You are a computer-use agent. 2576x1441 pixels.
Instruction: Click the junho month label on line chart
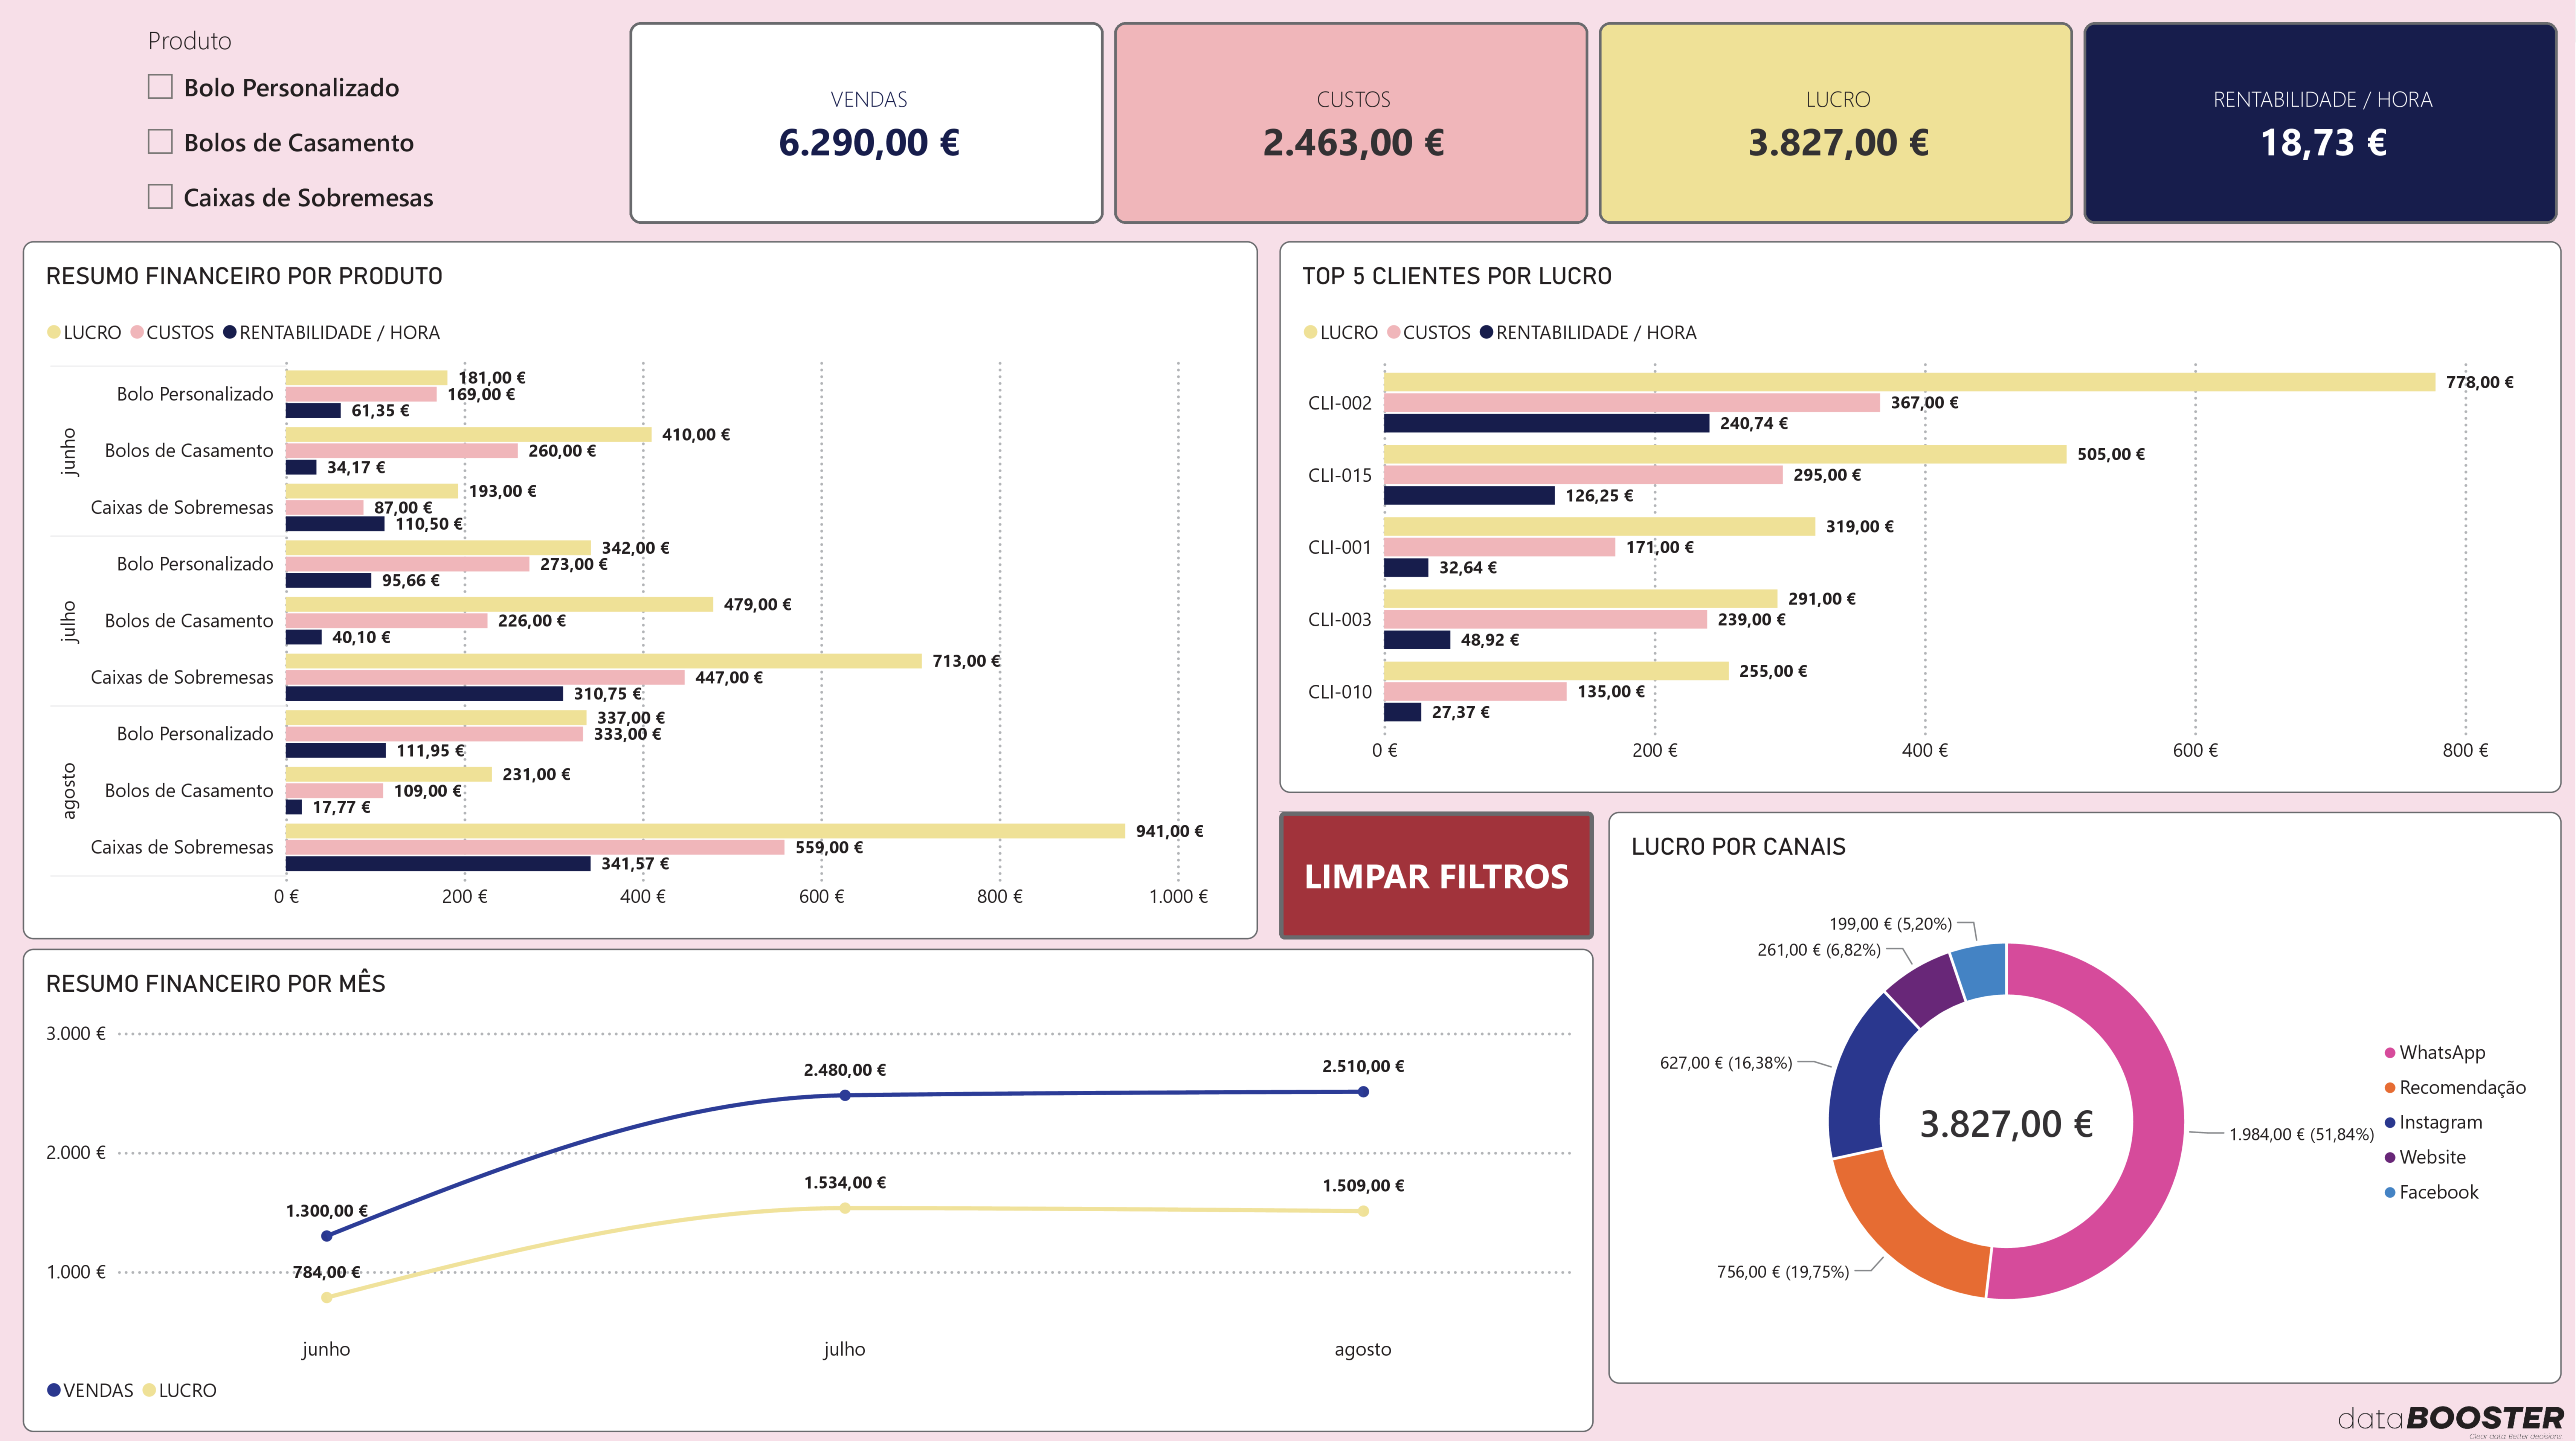point(326,1349)
